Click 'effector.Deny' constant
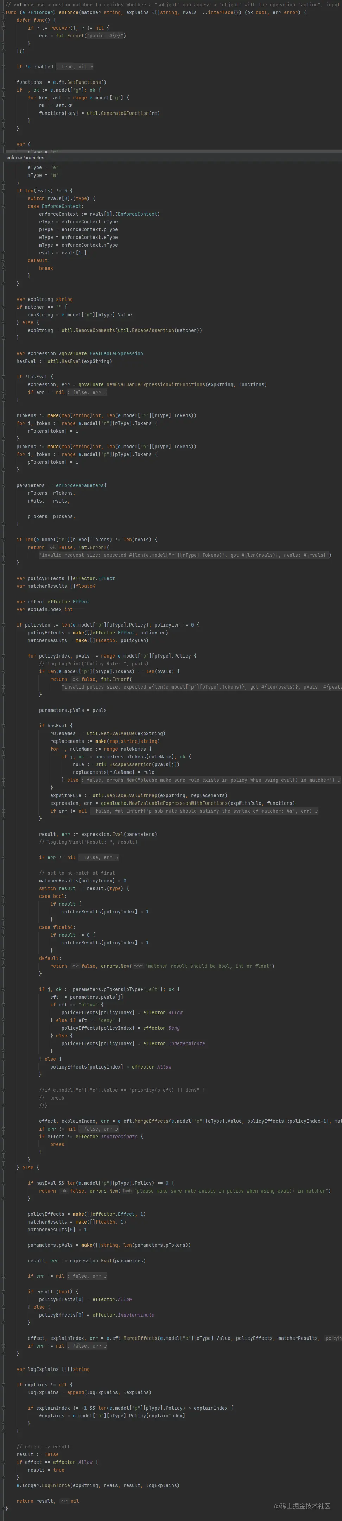Viewport: 342px width, 1521px height. point(161,1028)
